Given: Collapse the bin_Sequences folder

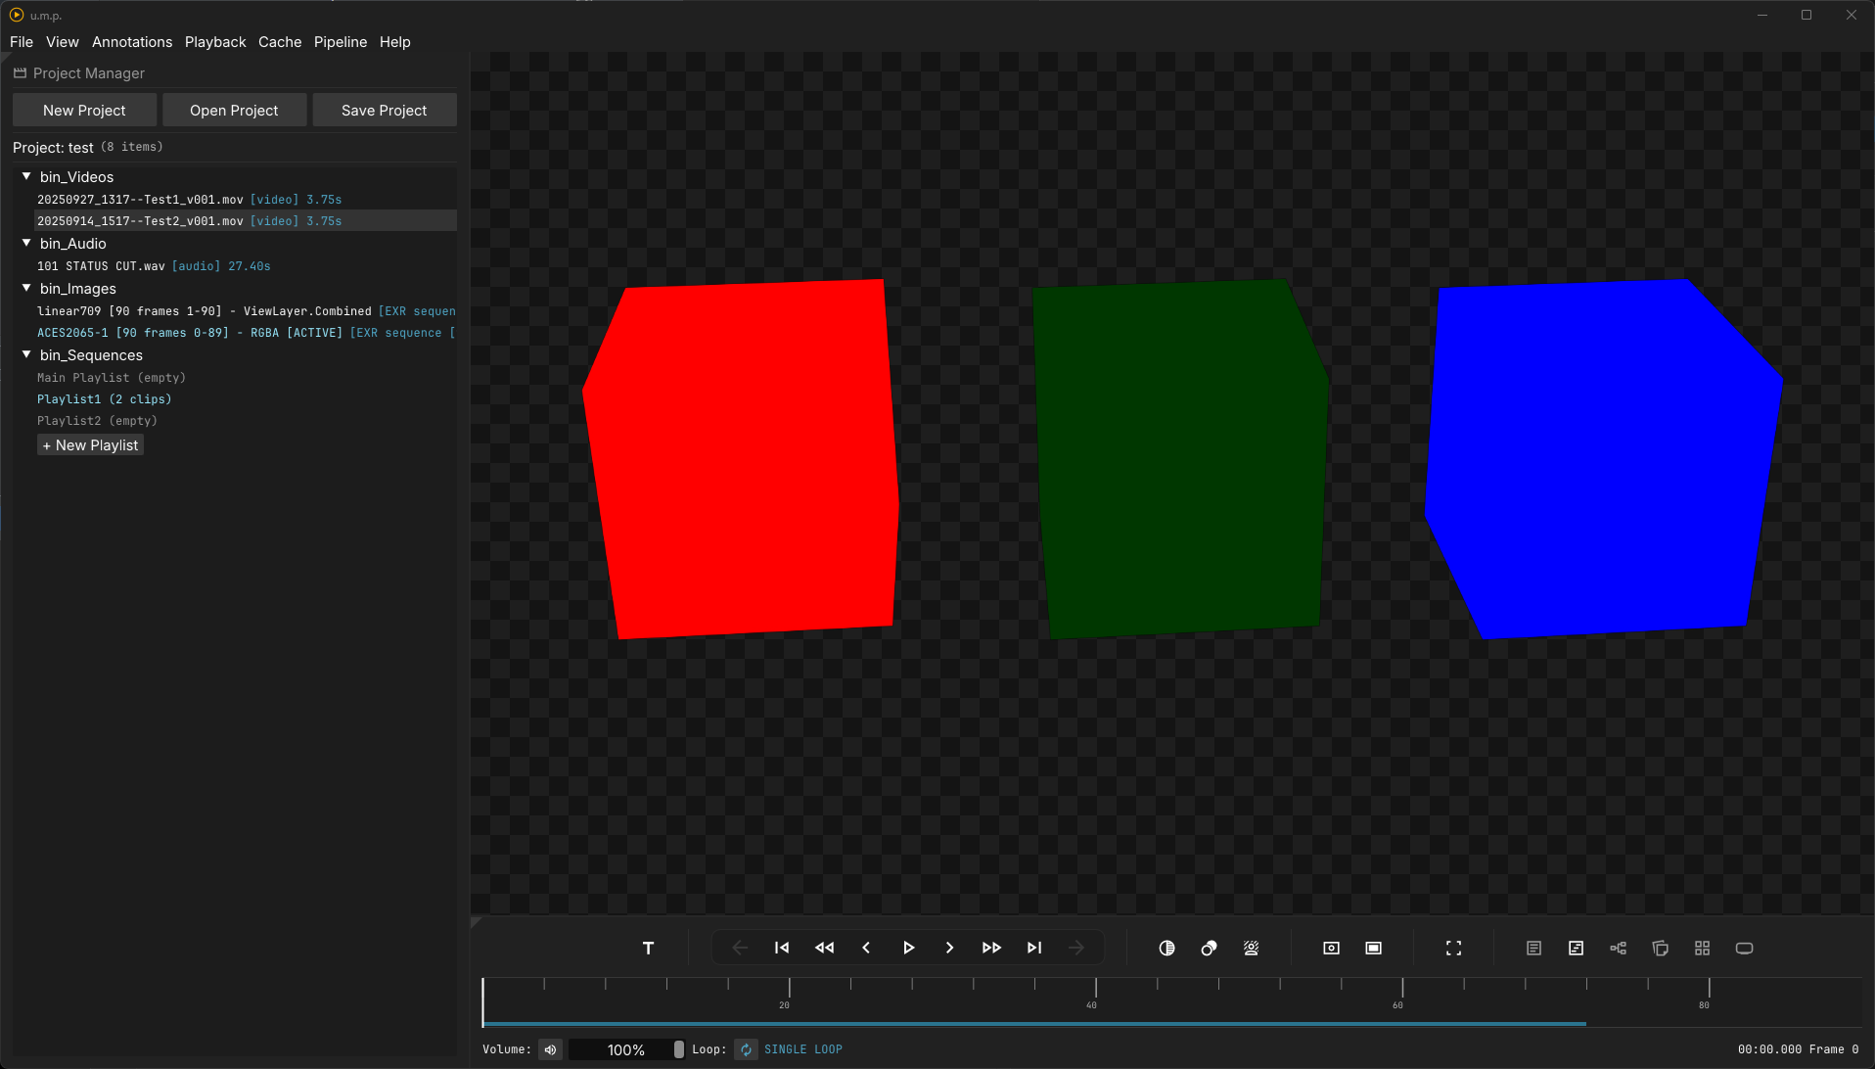Looking at the screenshot, I should [26, 354].
